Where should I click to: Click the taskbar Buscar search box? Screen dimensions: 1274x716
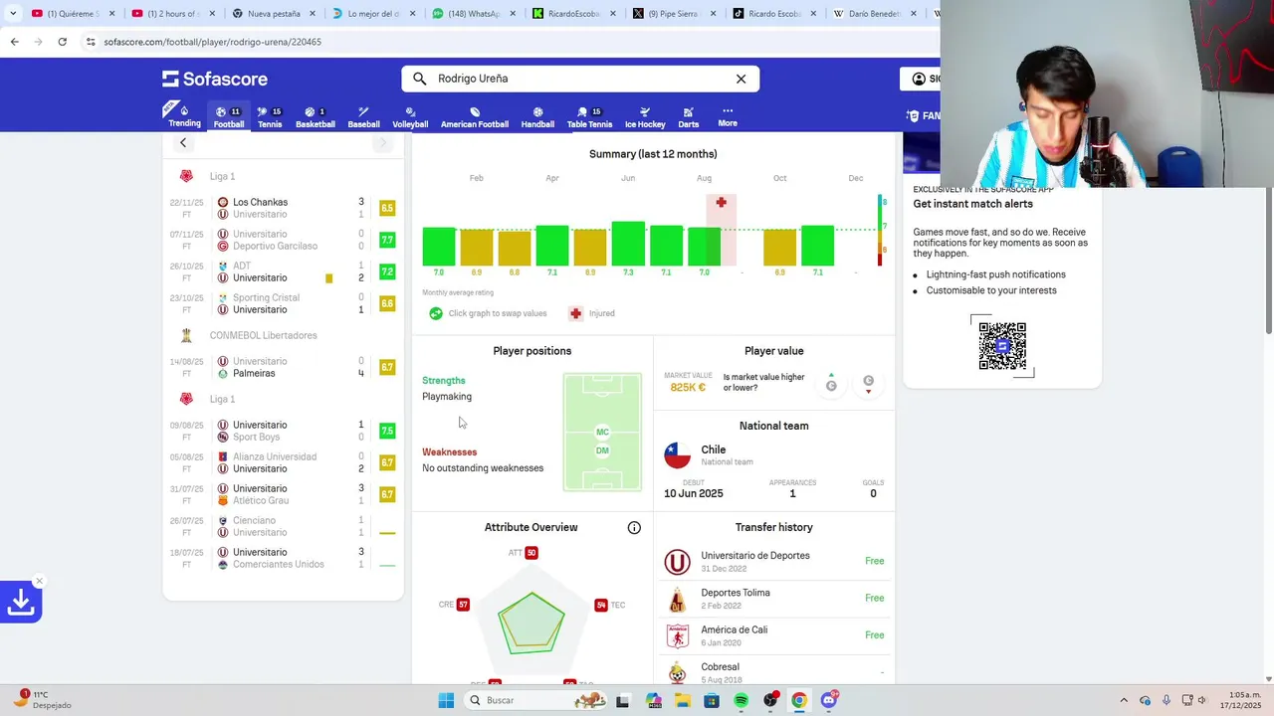[x=535, y=700]
